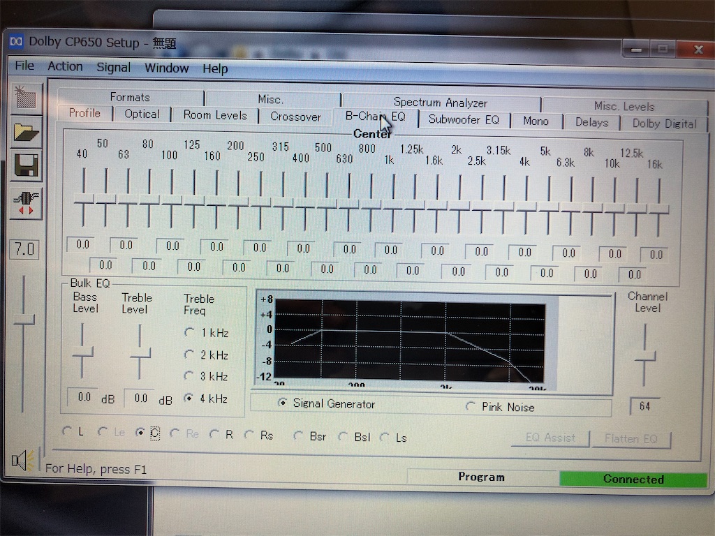Click the EQ response curve graph
The image size is (715, 536).
coord(409,341)
